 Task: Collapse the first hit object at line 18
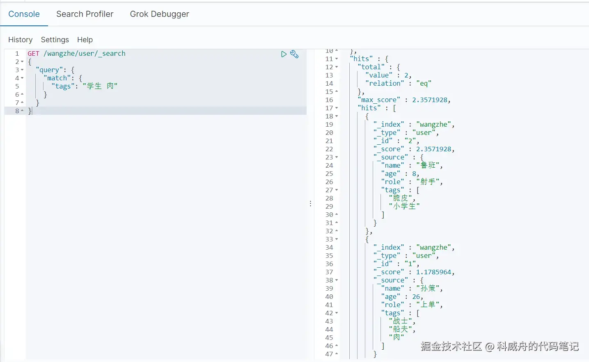coord(337,116)
